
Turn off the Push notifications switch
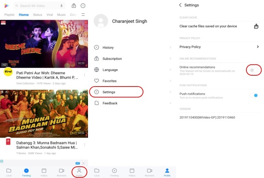tap(253, 95)
